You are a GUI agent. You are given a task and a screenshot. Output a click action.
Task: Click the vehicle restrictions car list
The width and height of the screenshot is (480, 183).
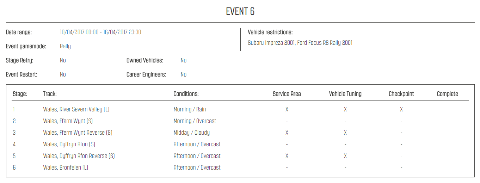pos(300,43)
